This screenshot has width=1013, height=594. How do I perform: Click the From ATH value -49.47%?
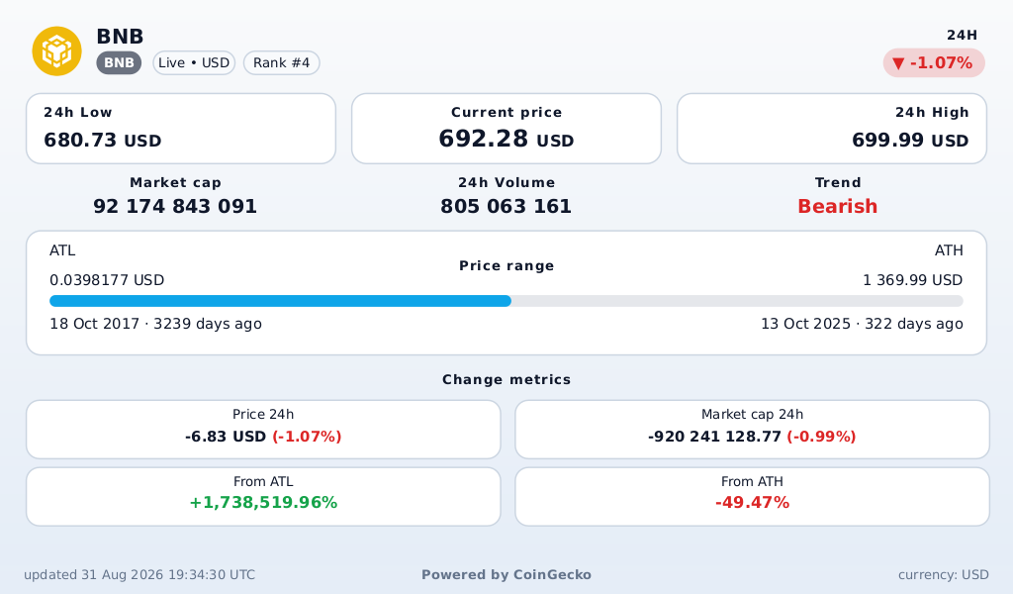pyautogui.click(x=752, y=502)
